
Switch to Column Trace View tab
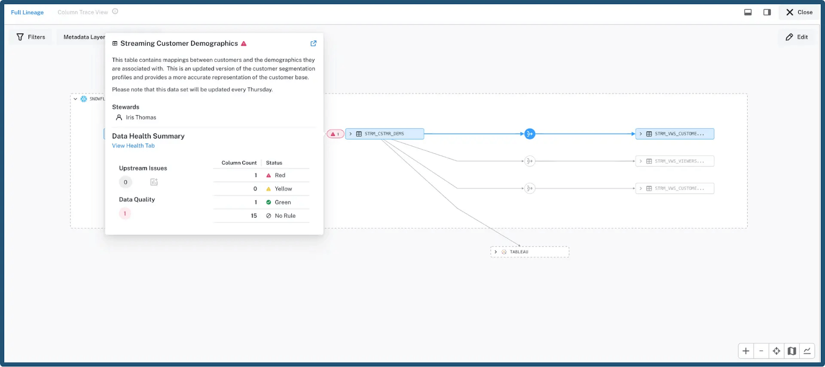click(x=82, y=12)
